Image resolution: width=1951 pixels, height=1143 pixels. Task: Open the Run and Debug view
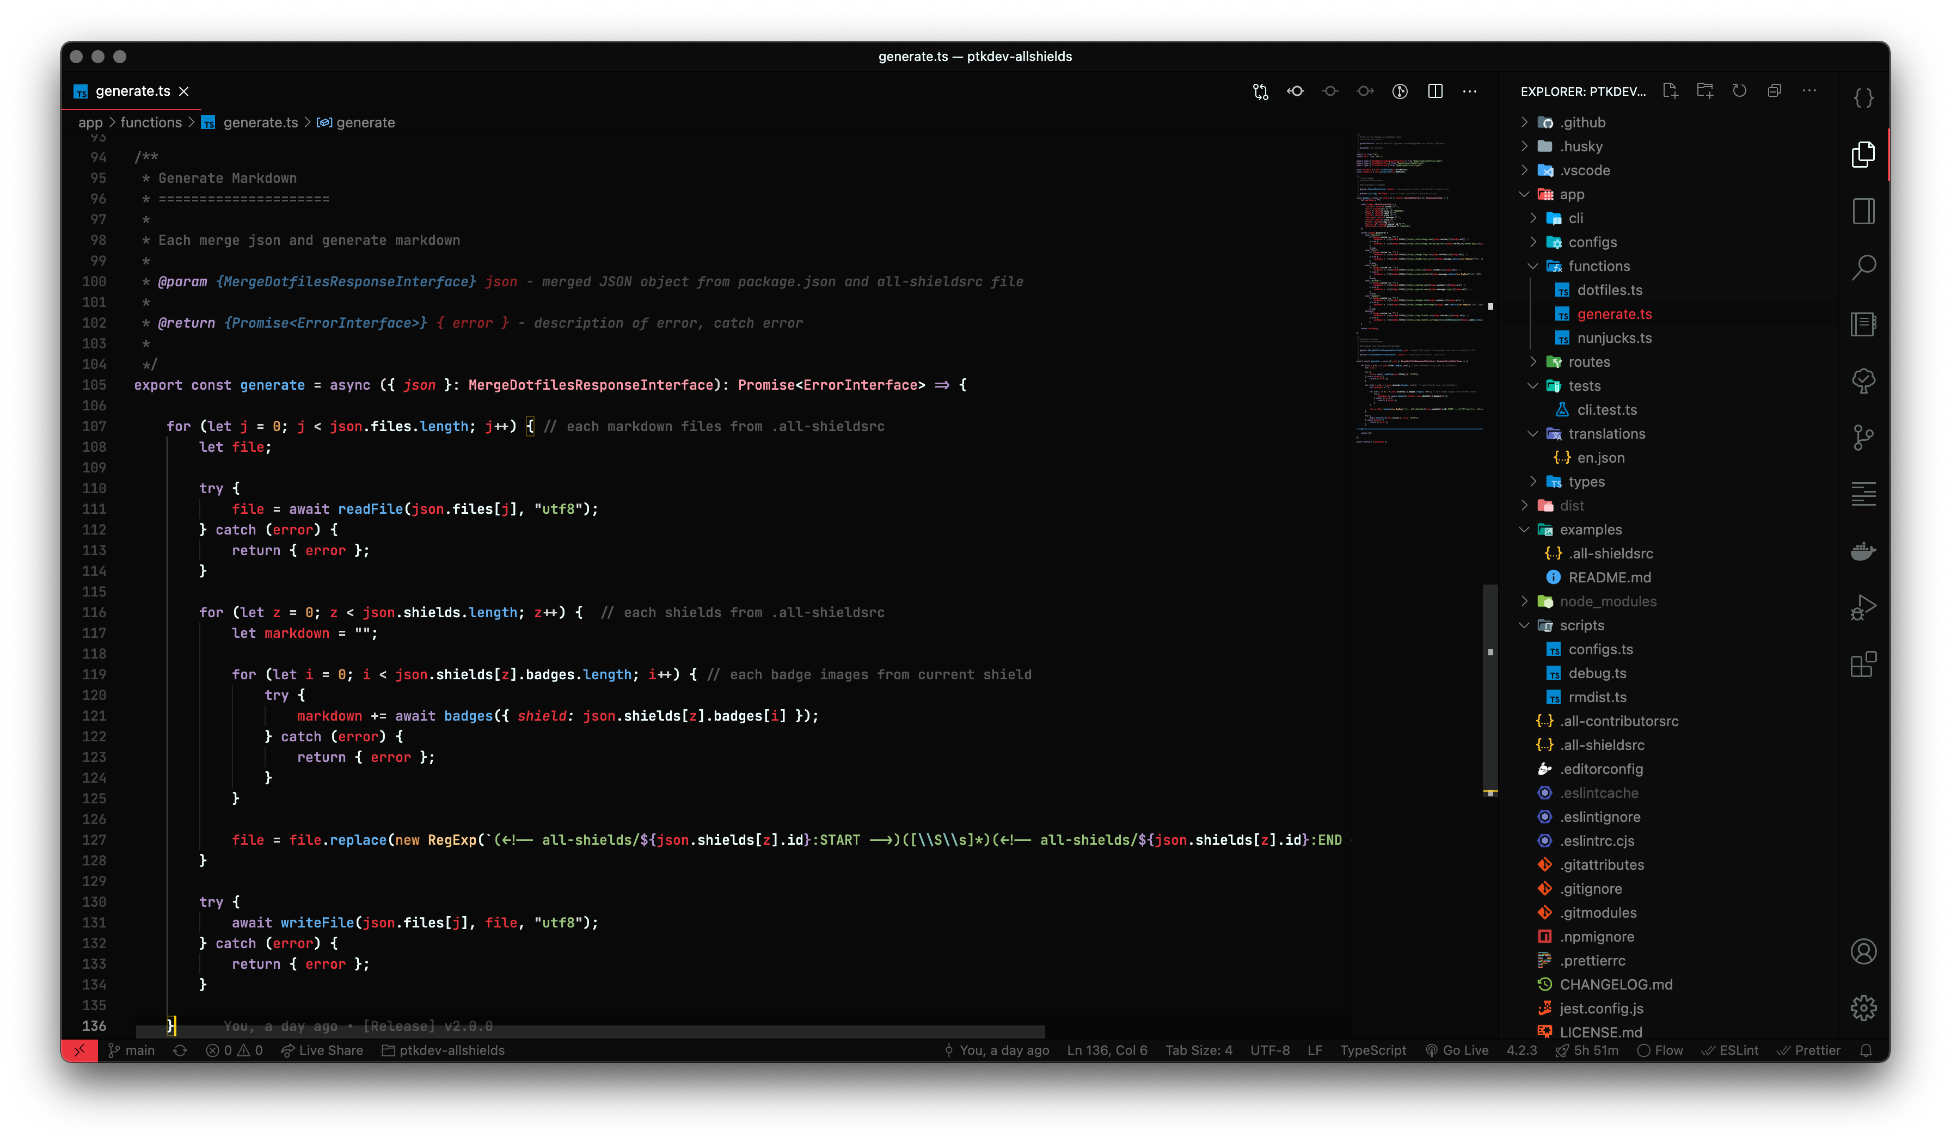pyautogui.click(x=1863, y=607)
